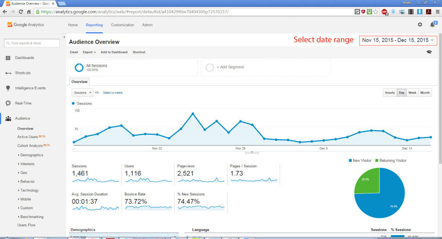Click the settings gear icon
This screenshot has width=442, height=239.
(420, 25)
